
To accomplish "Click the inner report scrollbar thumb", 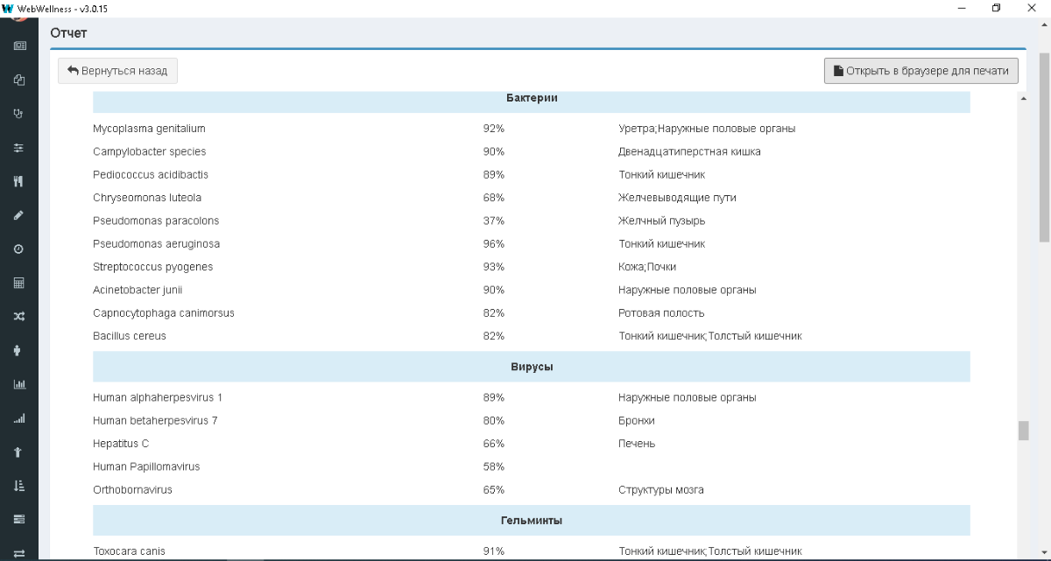I will [x=1022, y=431].
